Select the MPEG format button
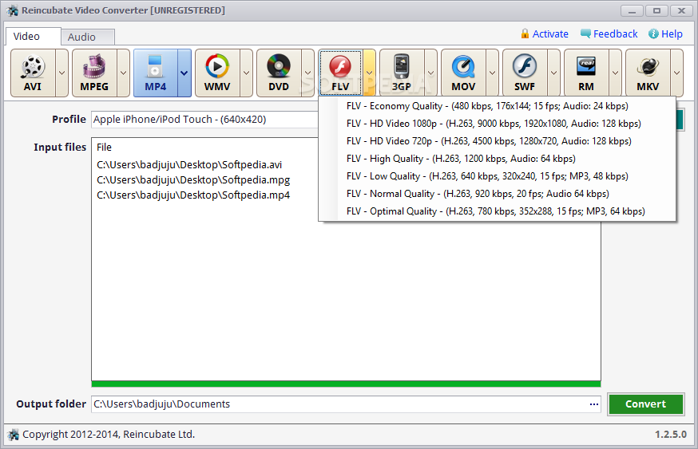The height and width of the screenshot is (449, 698). pos(94,73)
